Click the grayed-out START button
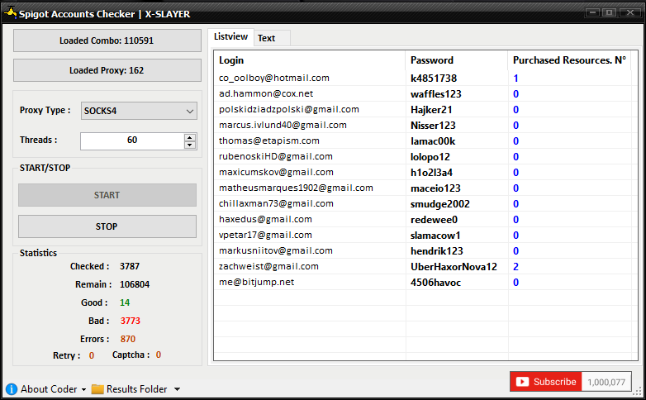 point(107,195)
